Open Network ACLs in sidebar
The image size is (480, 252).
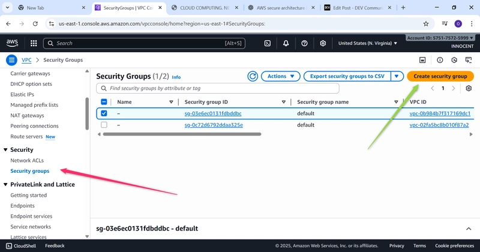(27, 160)
